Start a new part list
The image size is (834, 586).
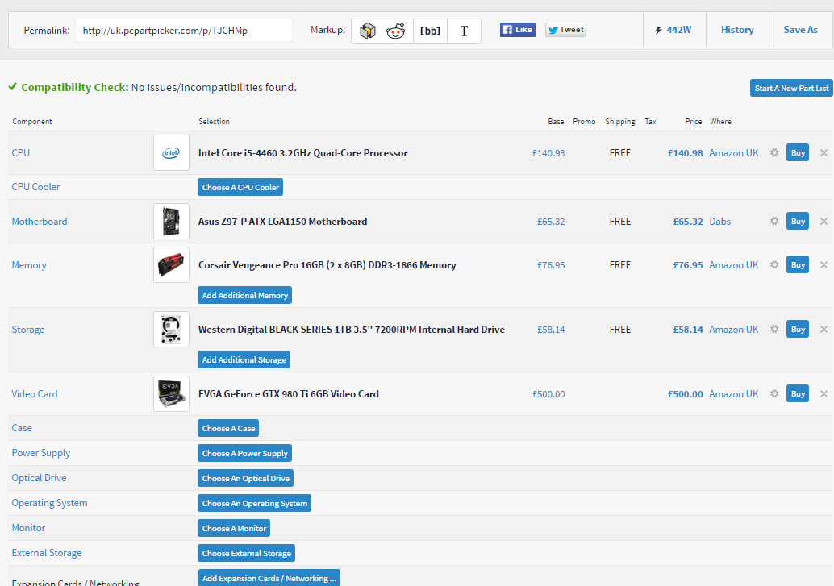[791, 89]
